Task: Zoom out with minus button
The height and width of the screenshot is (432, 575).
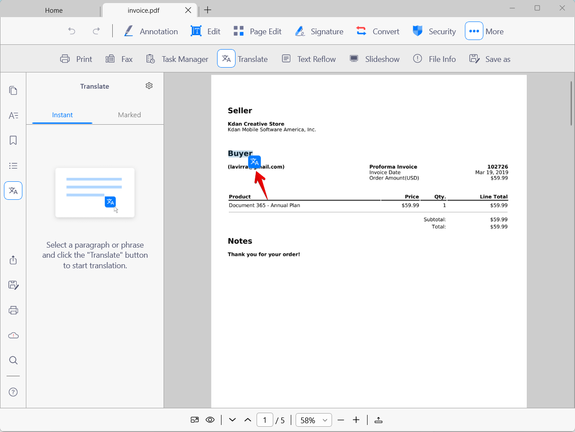Action: [x=341, y=420]
